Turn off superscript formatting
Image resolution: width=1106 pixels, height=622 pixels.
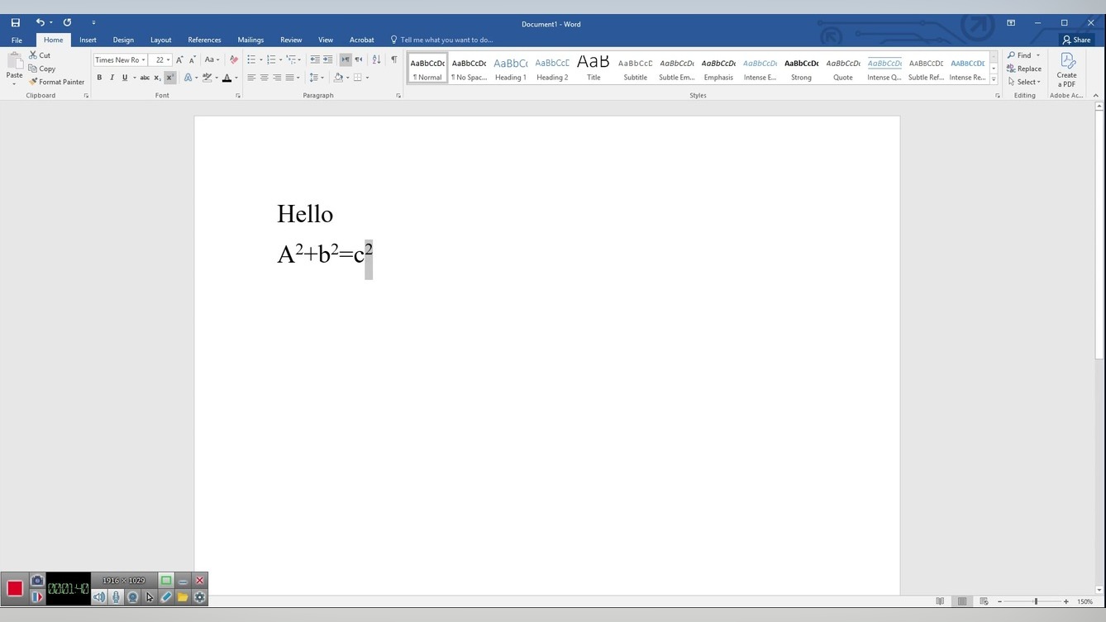point(169,78)
